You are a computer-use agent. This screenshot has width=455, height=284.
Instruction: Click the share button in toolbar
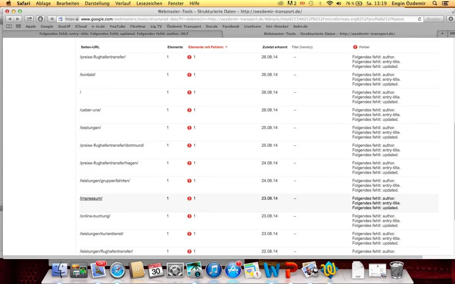tap(29, 19)
